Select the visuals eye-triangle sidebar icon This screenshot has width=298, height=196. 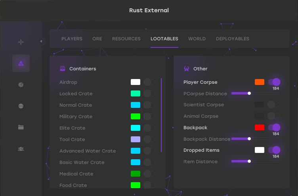coord(21,63)
